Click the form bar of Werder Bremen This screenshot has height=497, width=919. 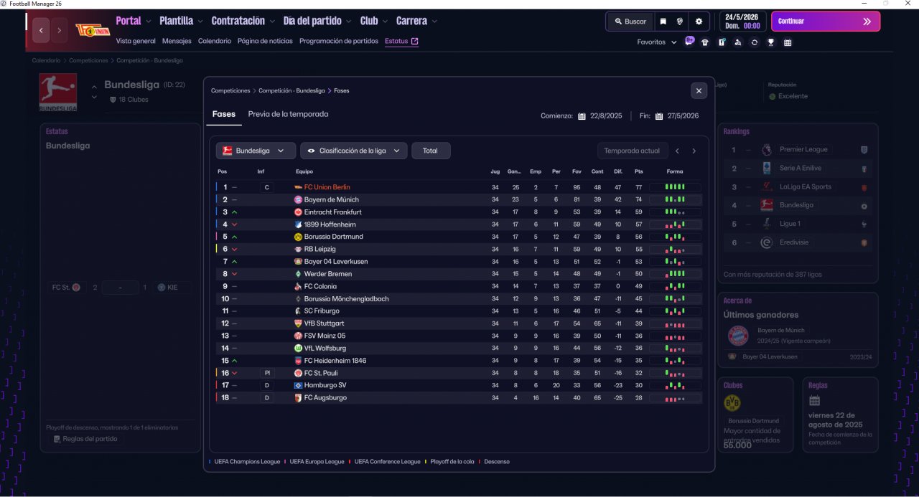point(675,274)
